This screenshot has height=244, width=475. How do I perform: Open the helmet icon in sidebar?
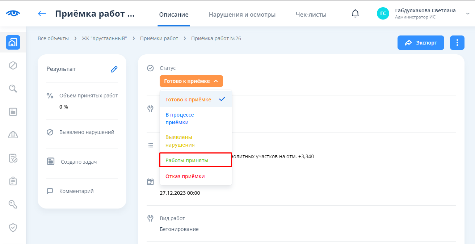click(13, 135)
